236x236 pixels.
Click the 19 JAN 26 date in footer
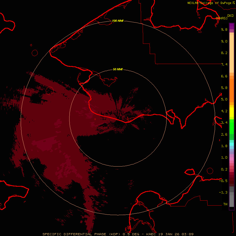[169, 234]
